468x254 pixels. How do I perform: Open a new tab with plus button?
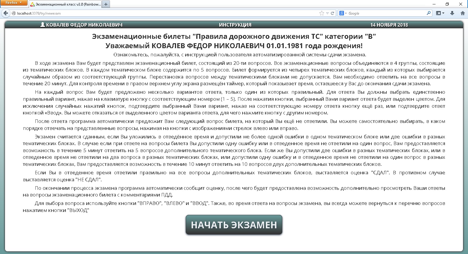click(106, 4)
